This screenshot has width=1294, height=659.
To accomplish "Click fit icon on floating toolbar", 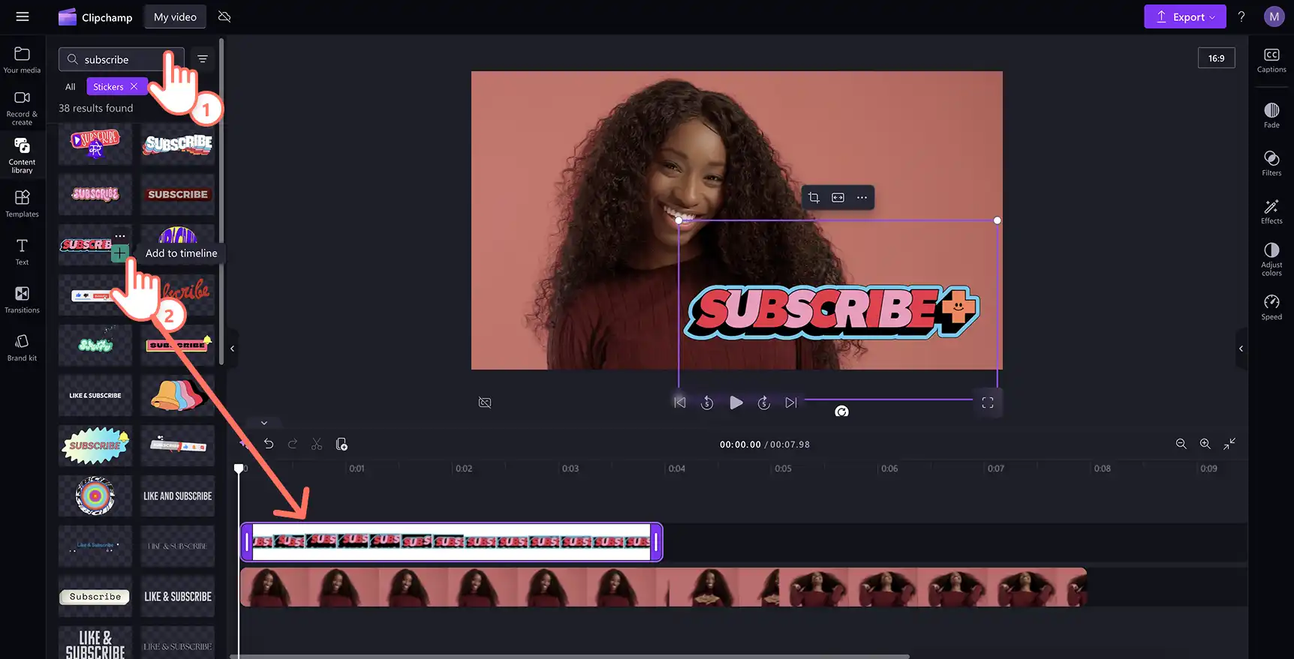I will pos(838,197).
